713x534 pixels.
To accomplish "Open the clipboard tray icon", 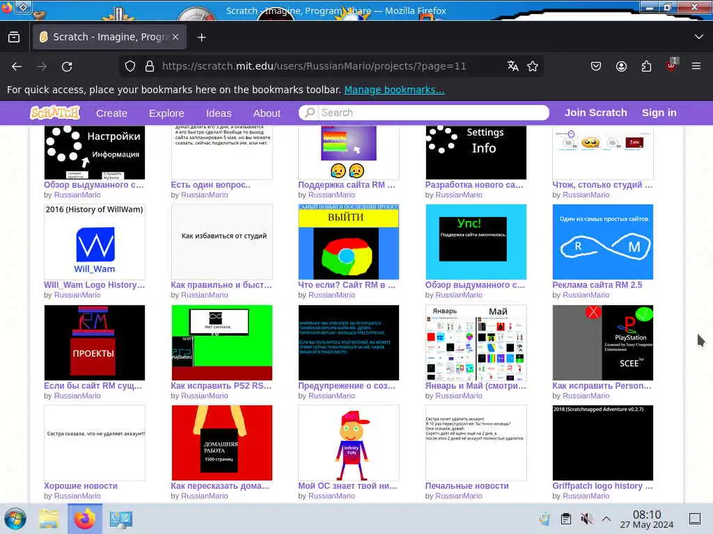I will pyautogui.click(x=565, y=519).
